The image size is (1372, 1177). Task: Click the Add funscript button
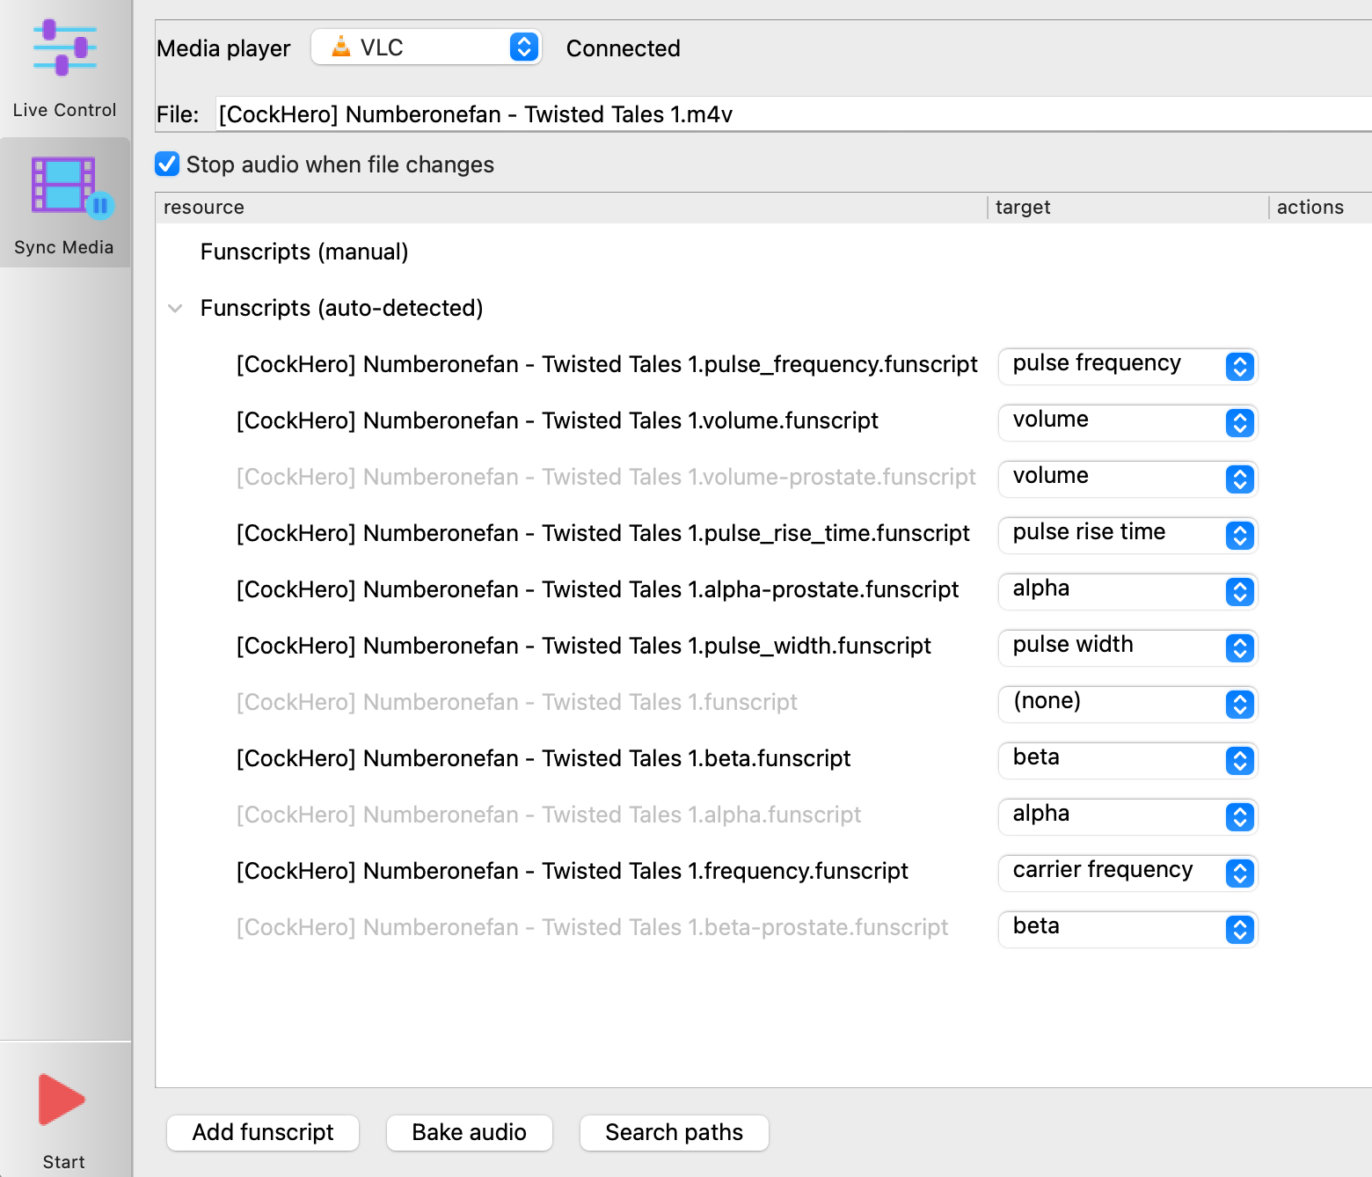coord(263,1132)
